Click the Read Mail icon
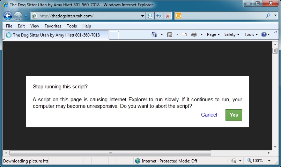The width and height of the screenshot is (281, 167). coord(184,34)
